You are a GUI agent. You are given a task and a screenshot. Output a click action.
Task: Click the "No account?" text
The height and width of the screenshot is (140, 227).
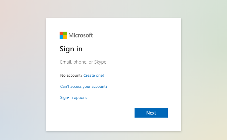[71, 75]
